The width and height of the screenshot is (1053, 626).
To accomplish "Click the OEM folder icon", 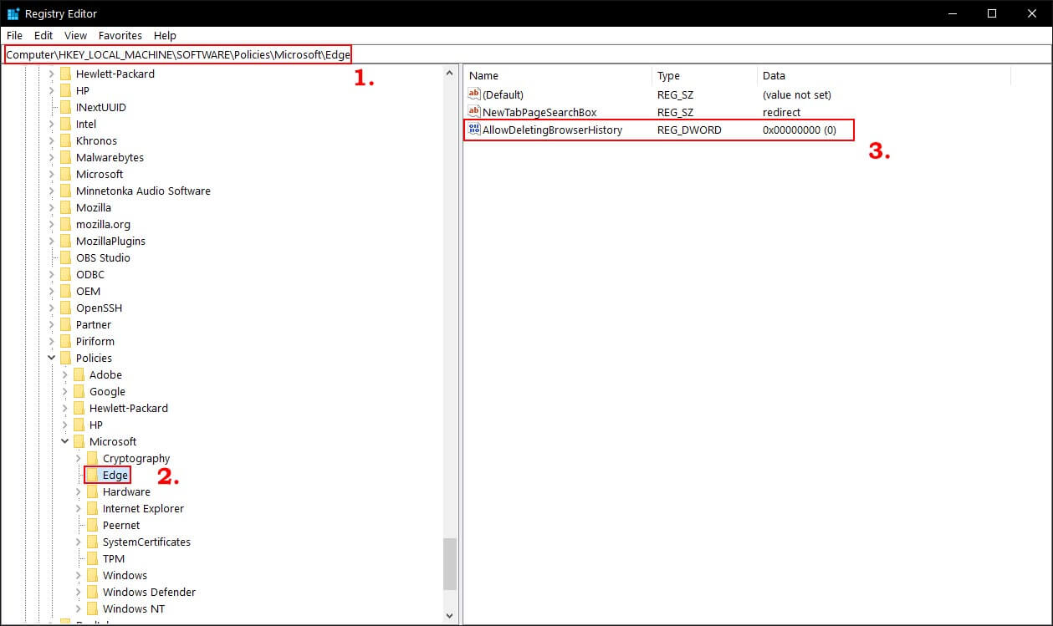I will [66, 291].
